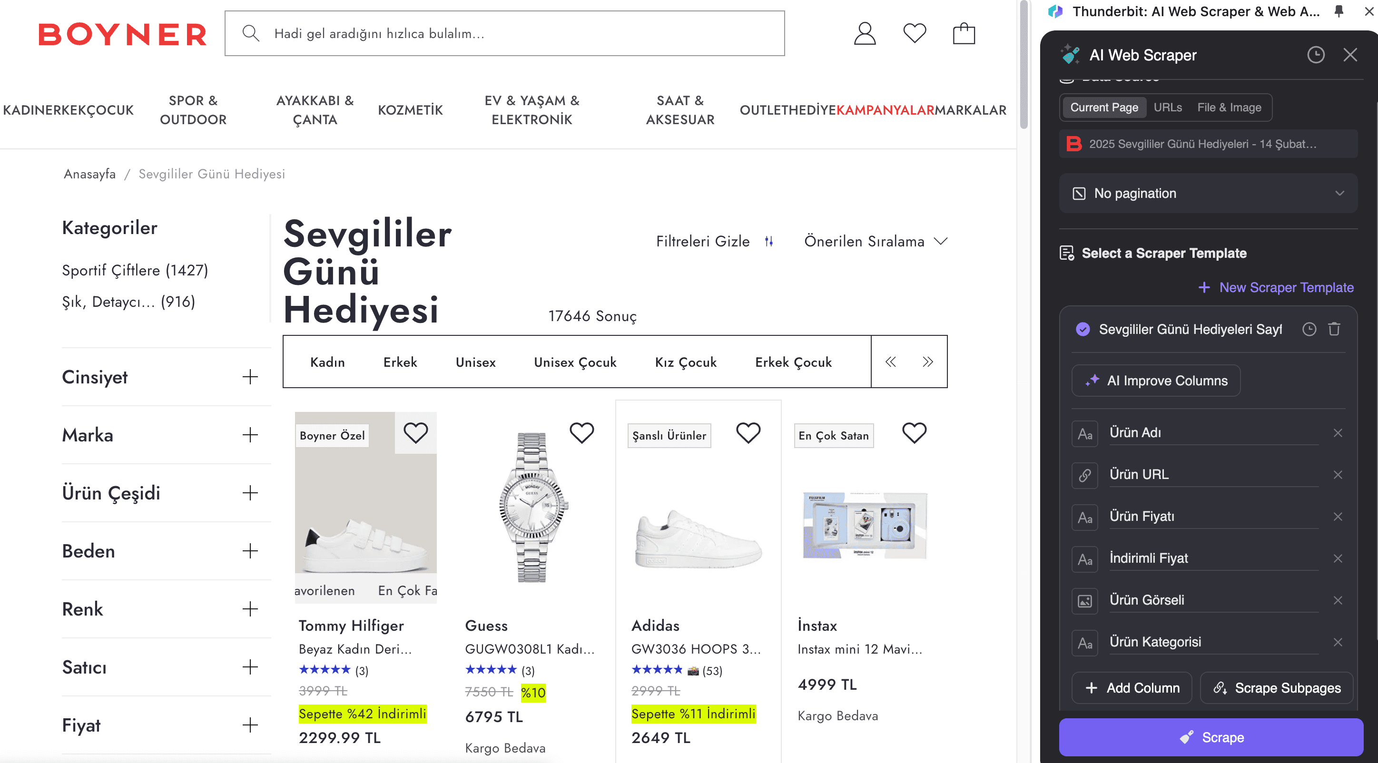
Task: Click the BOYNER logo
Action: (122, 34)
